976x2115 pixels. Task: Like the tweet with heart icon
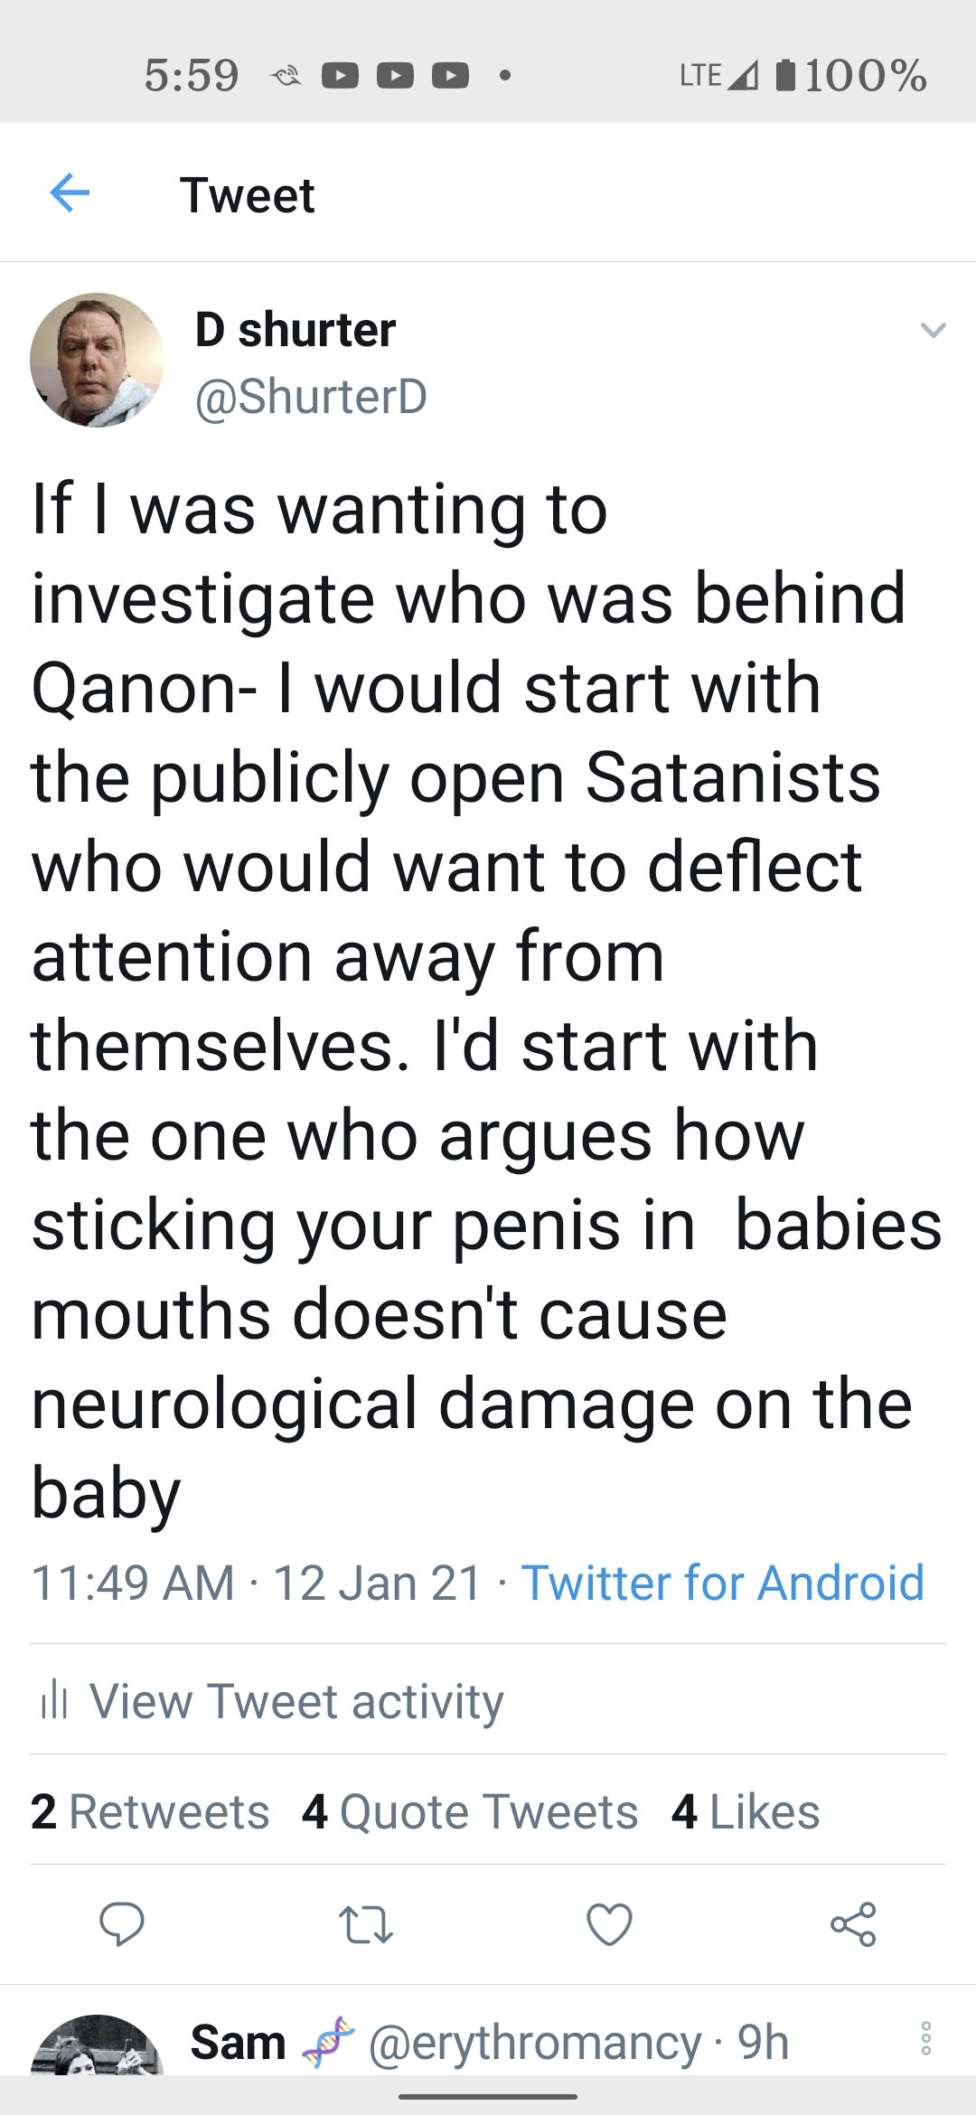(x=609, y=1923)
